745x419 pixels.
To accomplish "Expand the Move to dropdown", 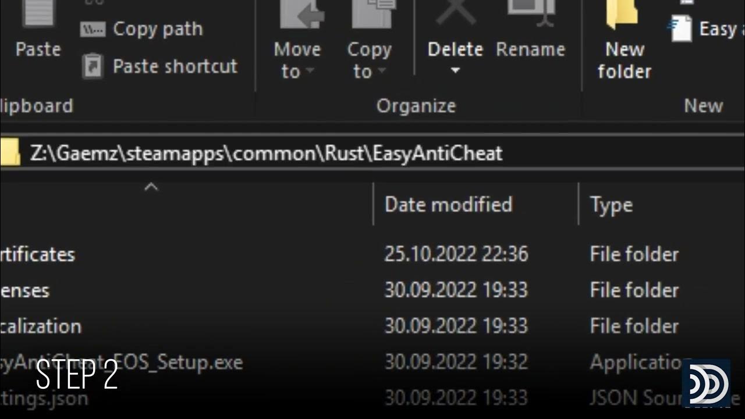I will 310,72.
